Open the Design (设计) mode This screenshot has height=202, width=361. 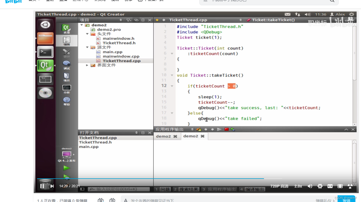(x=66, y=53)
